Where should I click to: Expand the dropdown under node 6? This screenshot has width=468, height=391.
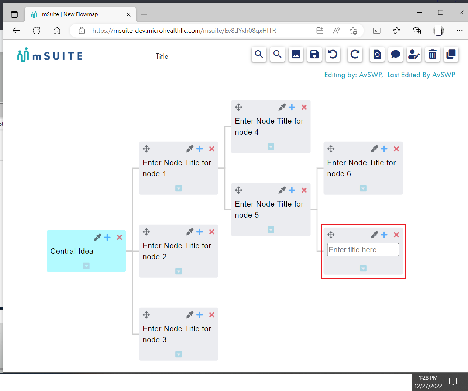pos(363,188)
